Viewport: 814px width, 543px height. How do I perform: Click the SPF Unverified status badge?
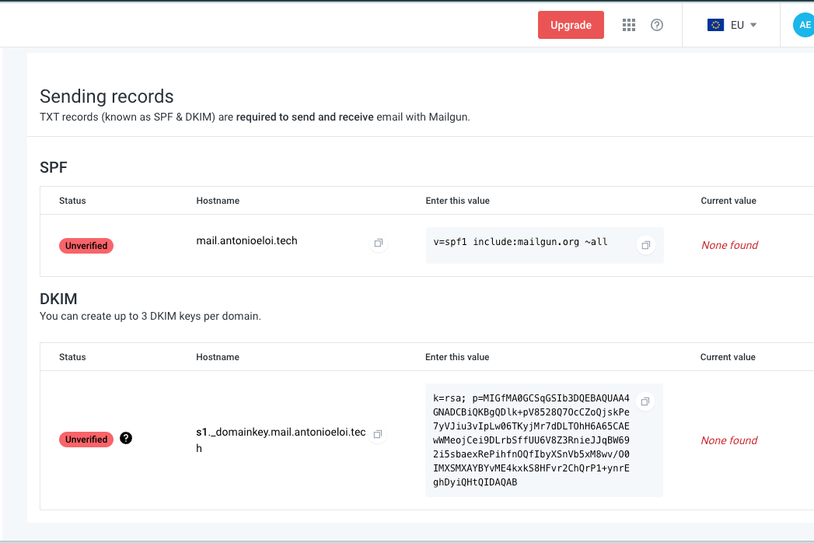[x=86, y=246]
